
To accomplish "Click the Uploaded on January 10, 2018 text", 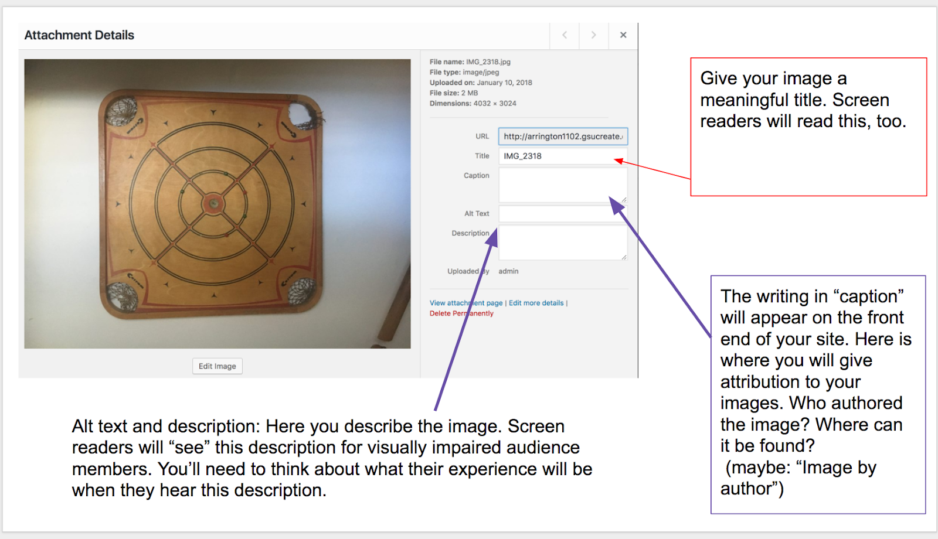I will tap(481, 83).
